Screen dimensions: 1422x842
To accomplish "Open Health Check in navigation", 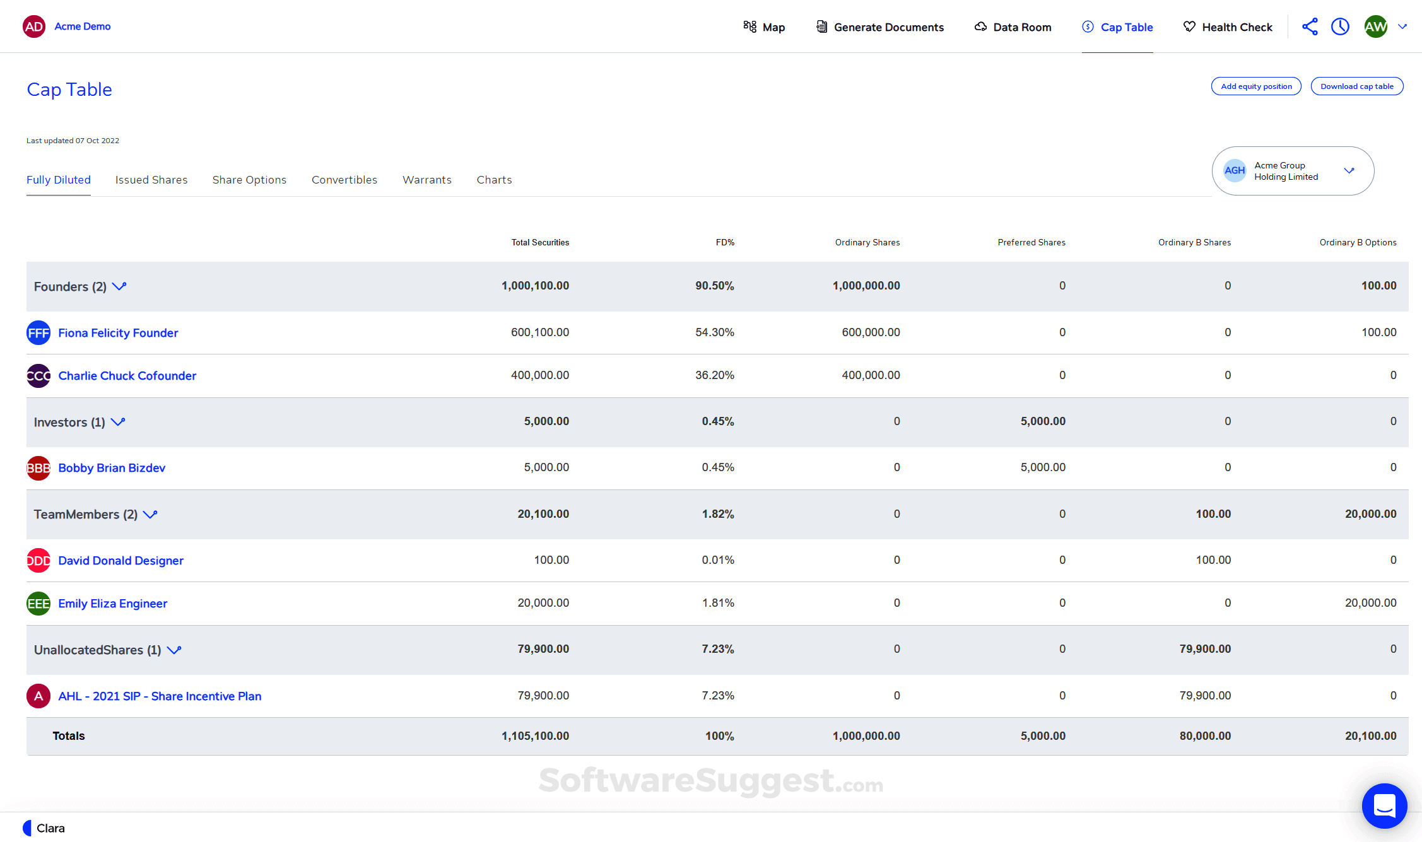I will coord(1228,27).
